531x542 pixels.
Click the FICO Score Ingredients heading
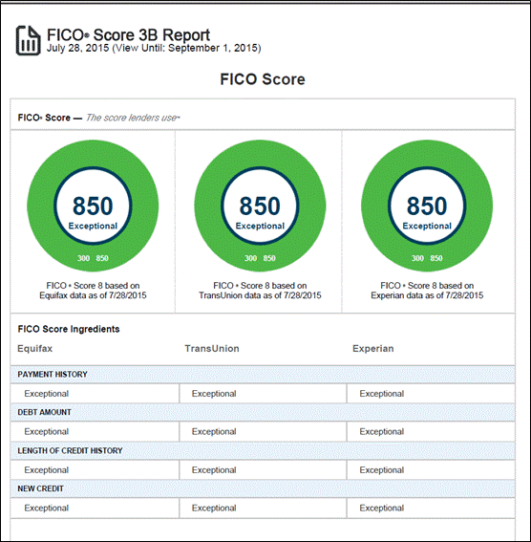[x=69, y=329]
